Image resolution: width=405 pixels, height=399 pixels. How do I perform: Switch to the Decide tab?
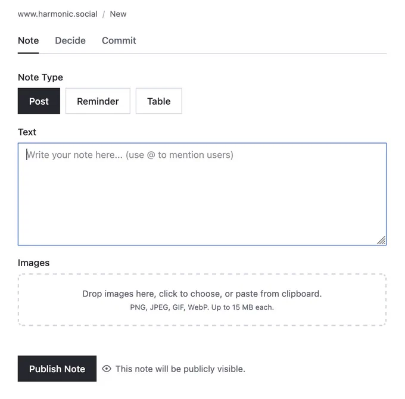(70, 40)
